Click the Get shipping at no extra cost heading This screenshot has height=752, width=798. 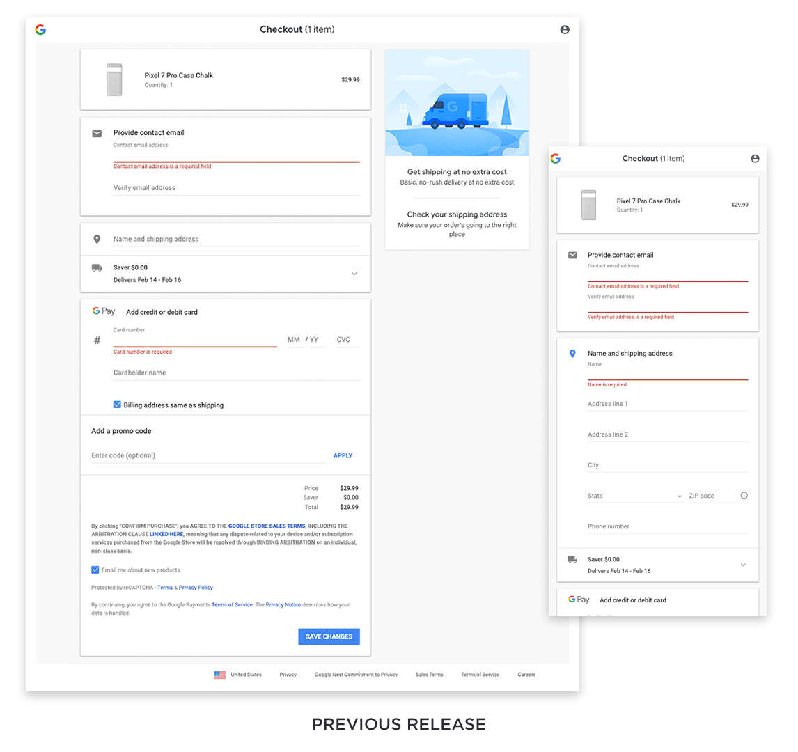(x=457, y=172)
